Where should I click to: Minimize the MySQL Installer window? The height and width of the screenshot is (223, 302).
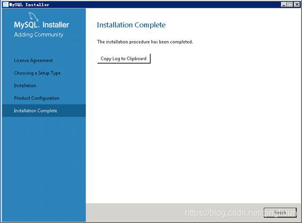pos(283,4)
